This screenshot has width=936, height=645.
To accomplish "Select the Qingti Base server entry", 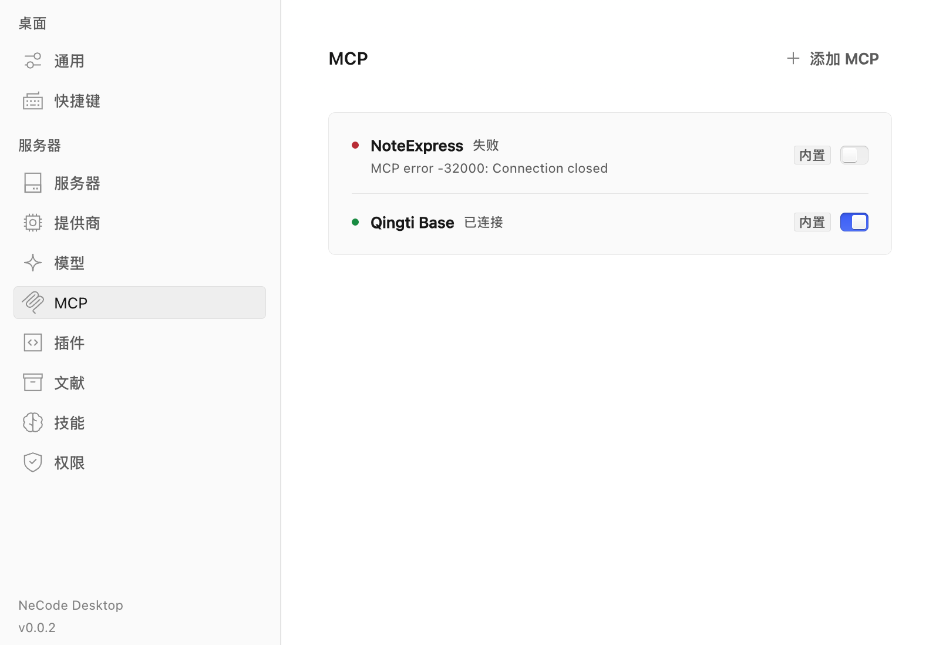I will [610, 222].
